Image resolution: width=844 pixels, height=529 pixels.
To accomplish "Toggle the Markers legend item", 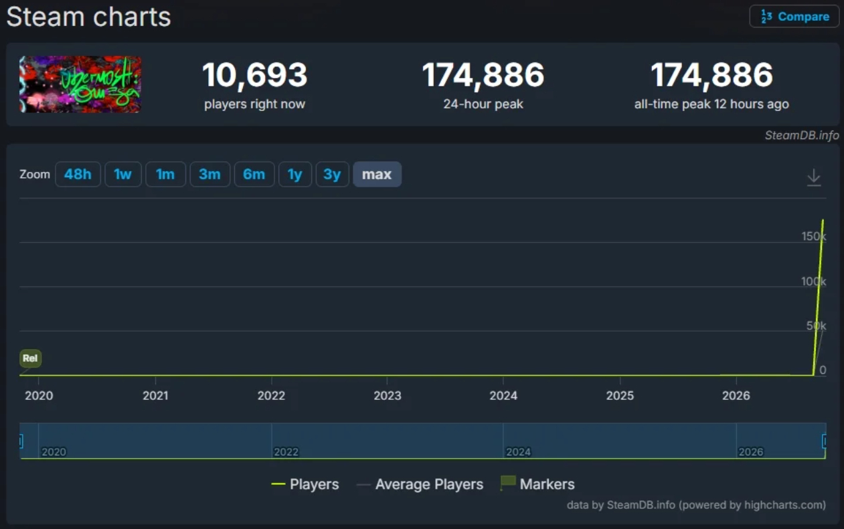I will (538, 484).
